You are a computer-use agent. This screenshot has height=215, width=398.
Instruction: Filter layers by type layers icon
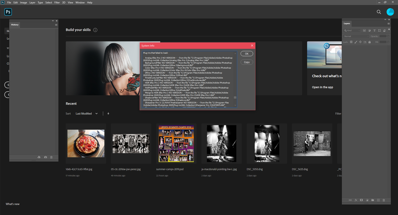point(374,30)
